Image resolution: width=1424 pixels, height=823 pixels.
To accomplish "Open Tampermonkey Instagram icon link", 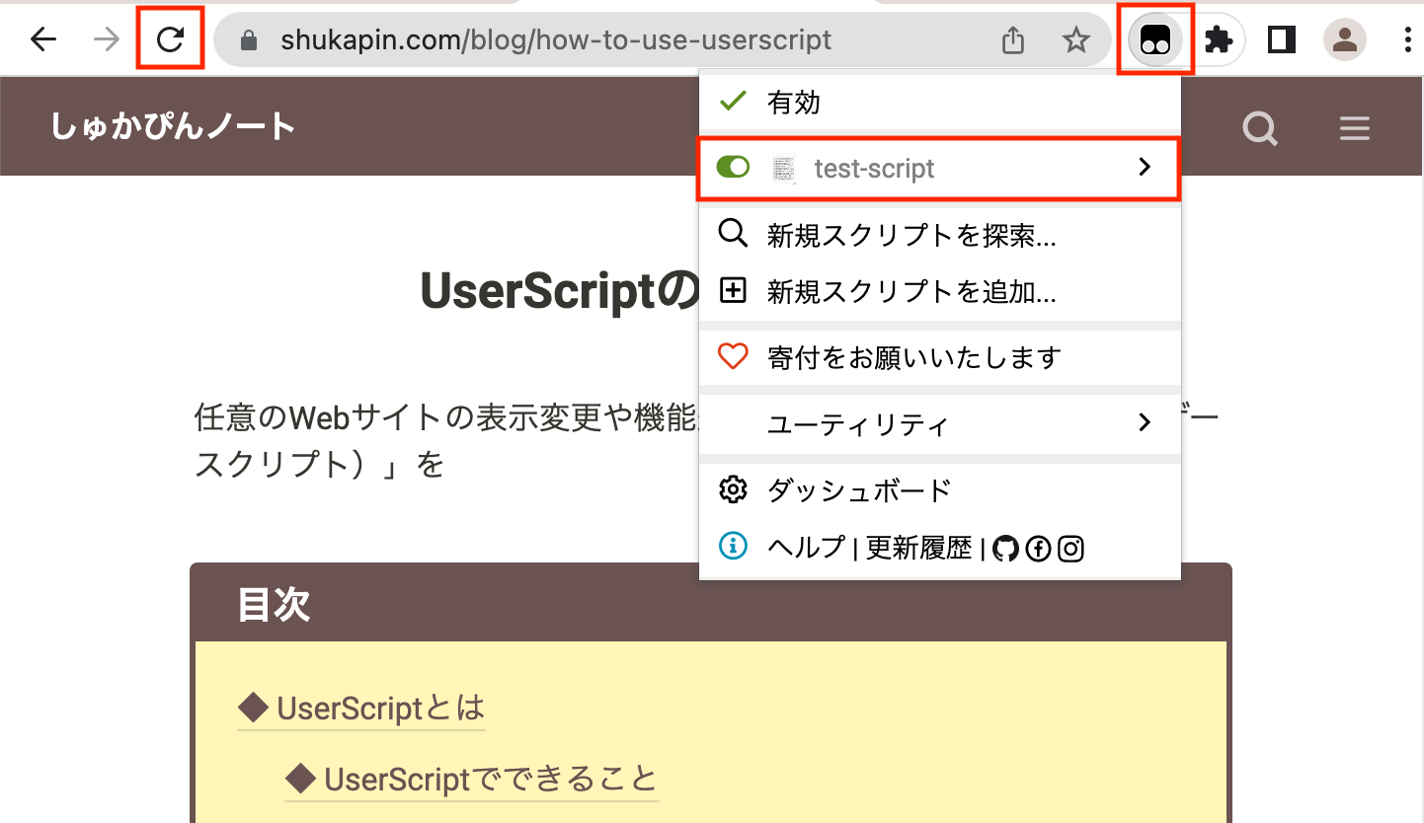I will click(x=1070, y=548).
